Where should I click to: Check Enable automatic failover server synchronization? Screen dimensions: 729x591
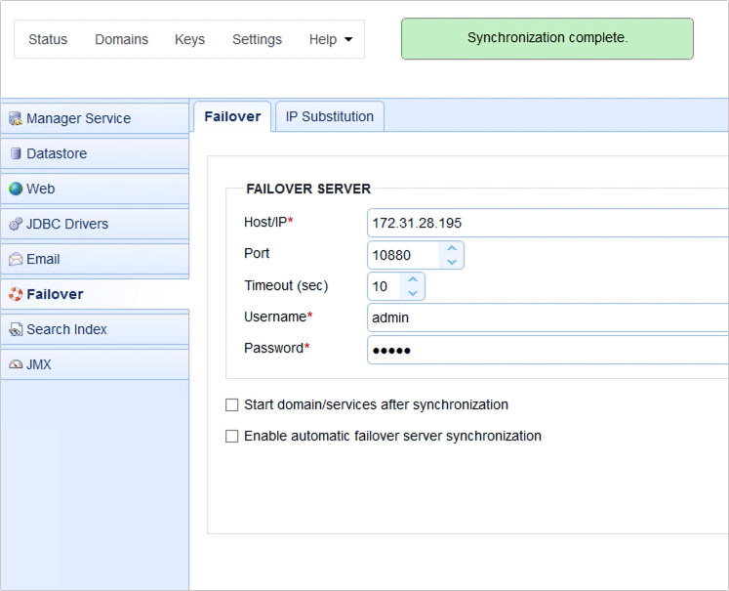[232, 437]
